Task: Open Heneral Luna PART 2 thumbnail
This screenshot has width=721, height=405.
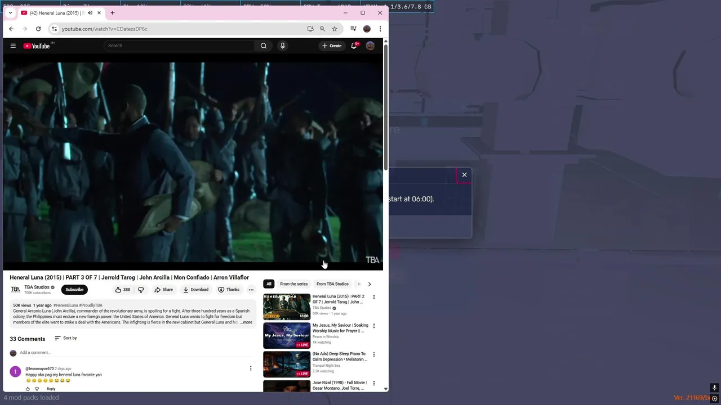Action: [287, 307]
